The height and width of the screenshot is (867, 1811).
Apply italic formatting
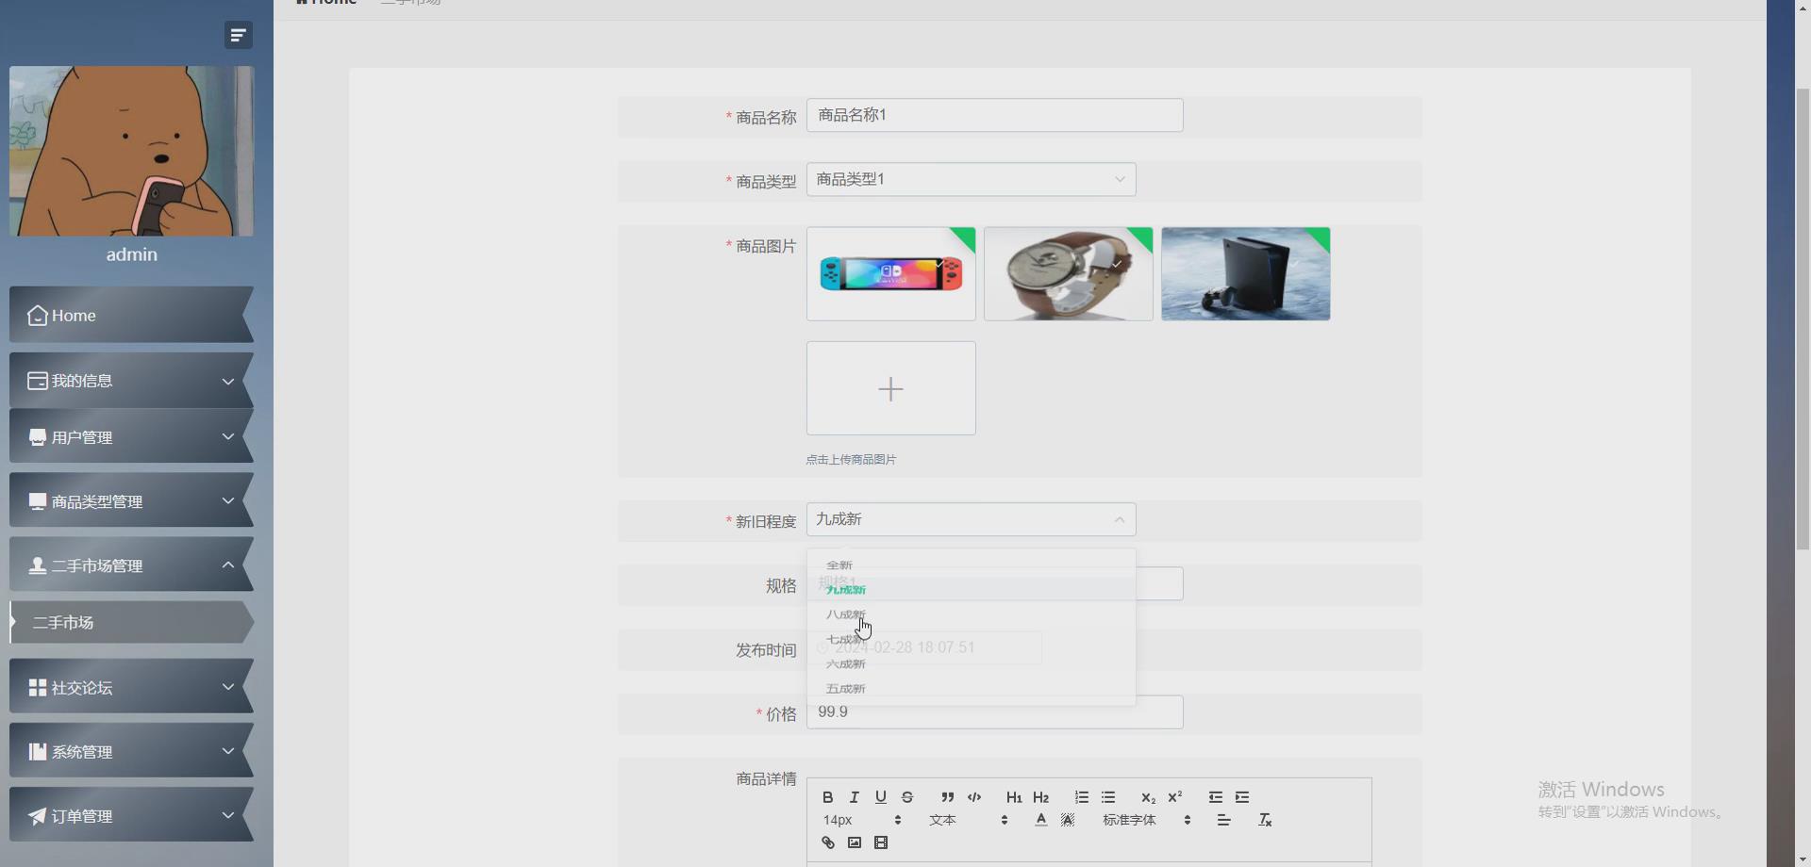coord(854,797)
